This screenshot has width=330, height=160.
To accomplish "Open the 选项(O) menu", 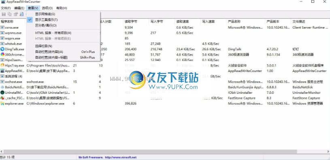I will tap(47, 8).
